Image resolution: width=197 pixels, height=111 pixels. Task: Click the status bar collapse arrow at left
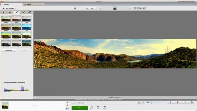click(x=1, y=100)
